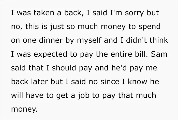This screenshot has width=178, height=120.
Task: Click on the word "expected"
Action: click(50, 54)
